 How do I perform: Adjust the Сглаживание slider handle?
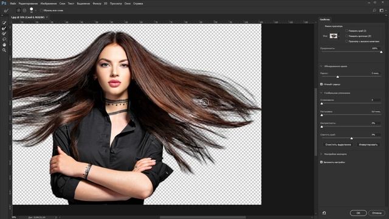click(x=322, y=103)
